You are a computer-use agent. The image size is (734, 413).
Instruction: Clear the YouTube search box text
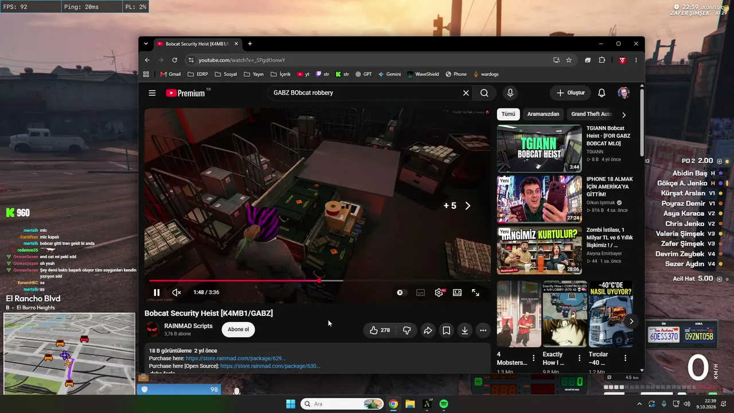click(466, 93)
